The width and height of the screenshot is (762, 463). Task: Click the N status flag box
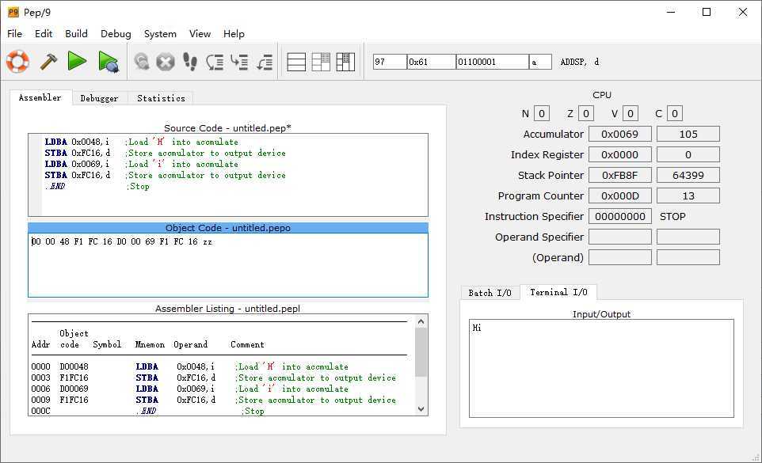click(x=541, y=113)
